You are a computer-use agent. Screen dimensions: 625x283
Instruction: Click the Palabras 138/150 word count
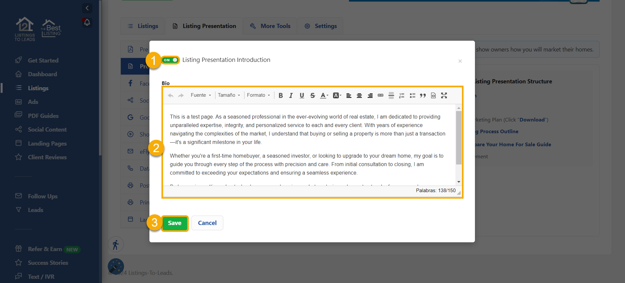coord(436,191)
